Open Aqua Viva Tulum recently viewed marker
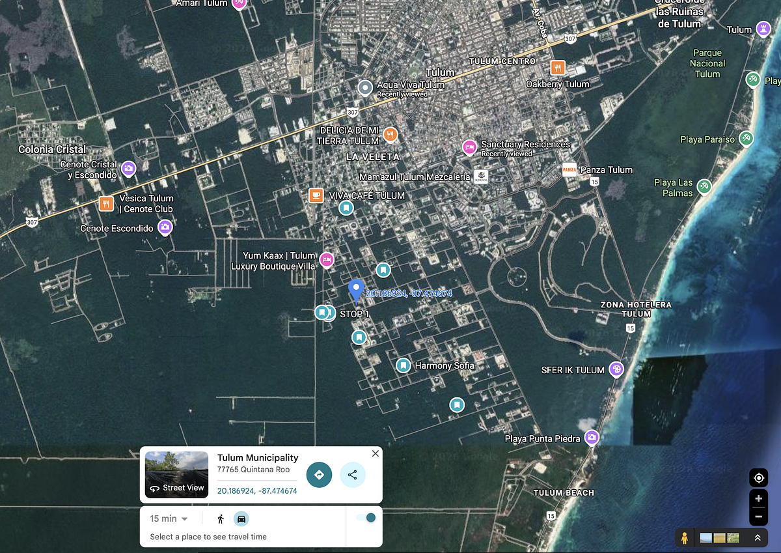 tap(366, 87)
